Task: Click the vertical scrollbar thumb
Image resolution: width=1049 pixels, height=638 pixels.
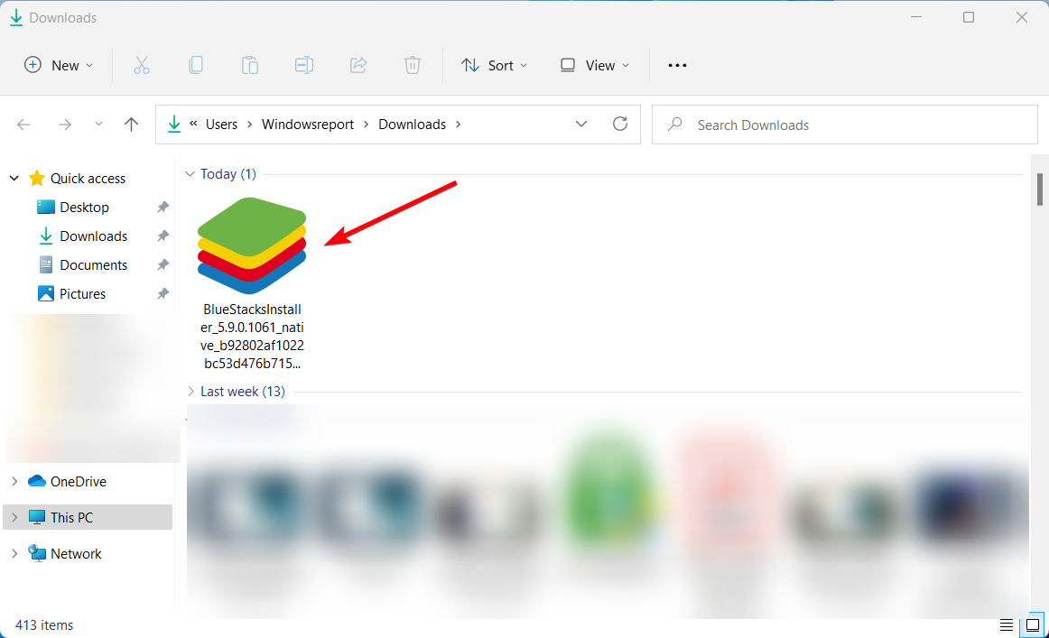Action: pyautogui.click(x=1040, y=190)
